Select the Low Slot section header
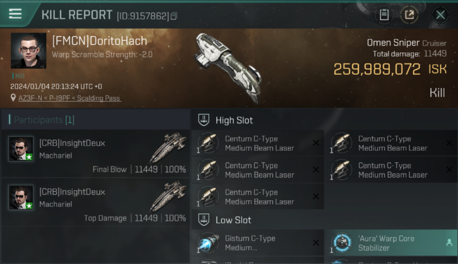458x264 pixels. (325, 220)
